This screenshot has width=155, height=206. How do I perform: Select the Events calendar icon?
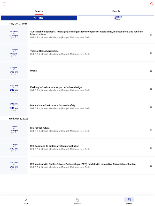click(129, 200)
